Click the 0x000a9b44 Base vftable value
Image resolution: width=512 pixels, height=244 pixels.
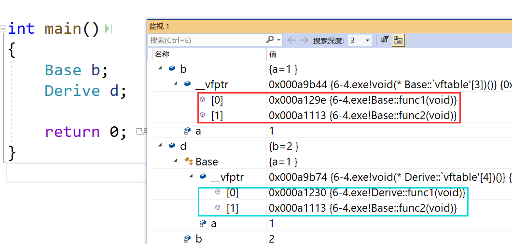point(390,84)
